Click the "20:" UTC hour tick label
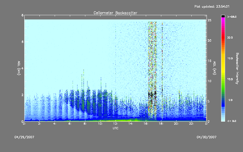The width and height of the screenshot is (243, 152). click(176, 124)
